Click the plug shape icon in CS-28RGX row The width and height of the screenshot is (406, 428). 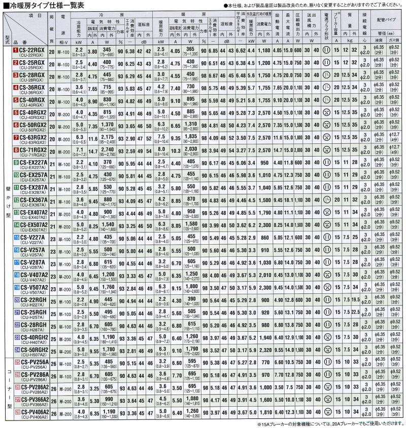click(x=326, y=75)
